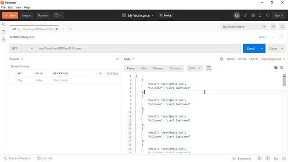Select the Visualize response tab
This screenshot has width=288, height=162.
tap(175, 68)
